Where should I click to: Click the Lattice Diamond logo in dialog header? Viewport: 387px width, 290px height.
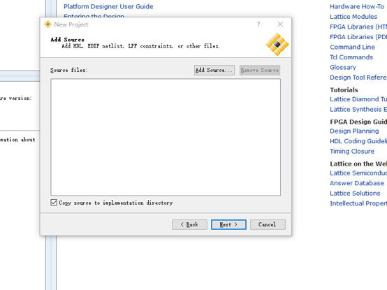[277, 45]
